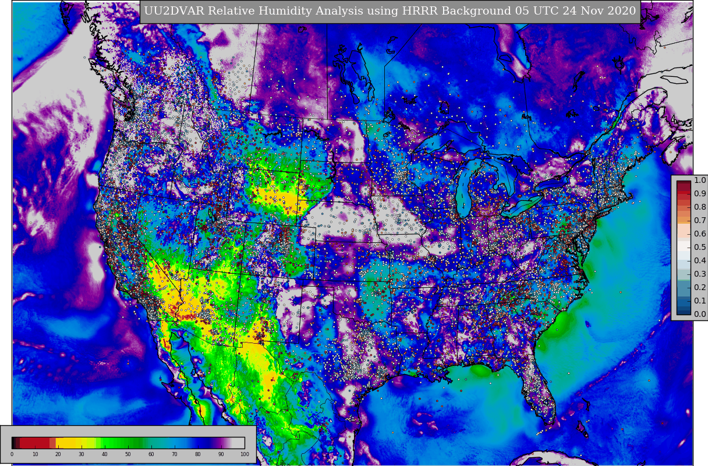The width and height of the screenshot is (708, 466).
Task: Pick the orange swatch near 0.7
Action: click(684, 221)
